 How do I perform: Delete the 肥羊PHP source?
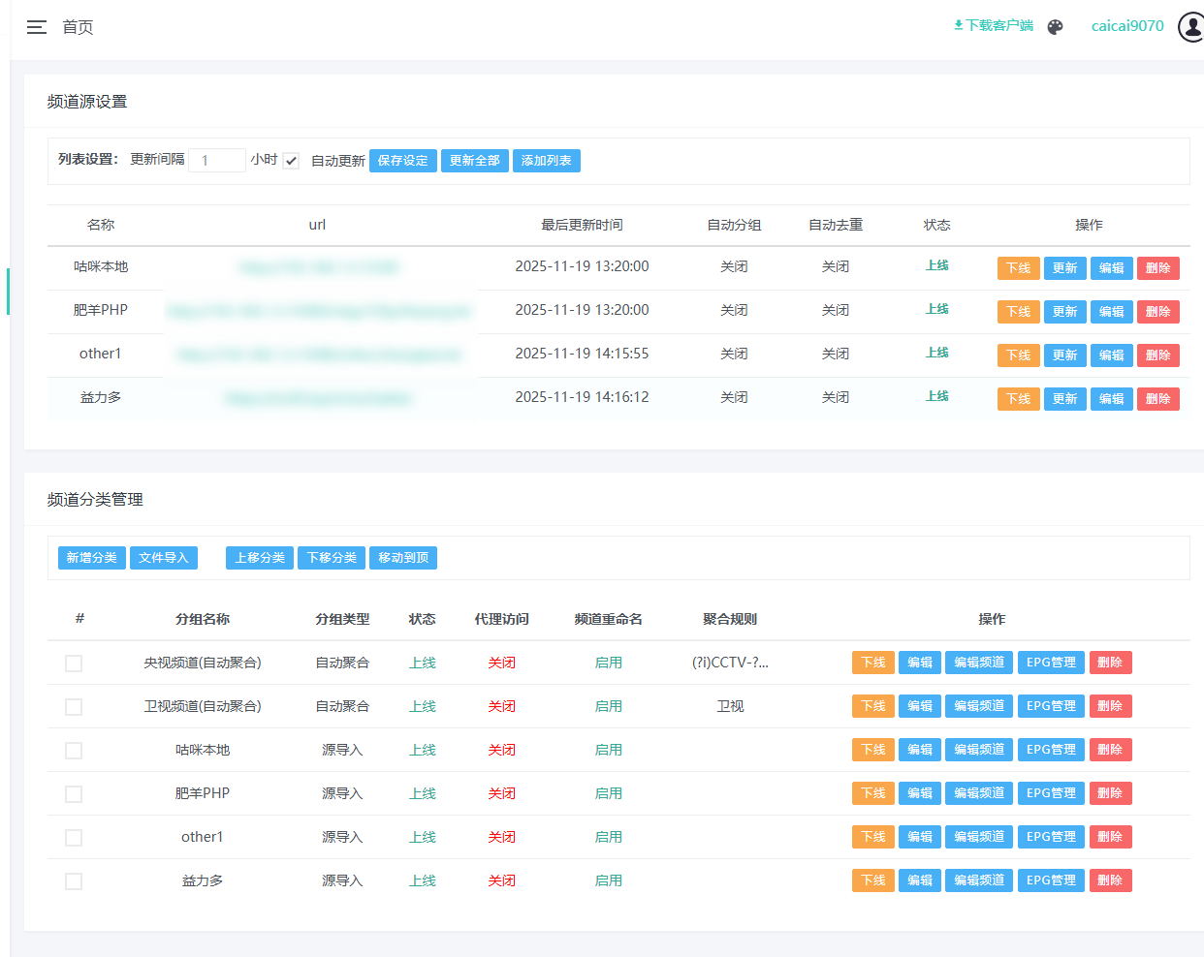[x=1158, y=312]
